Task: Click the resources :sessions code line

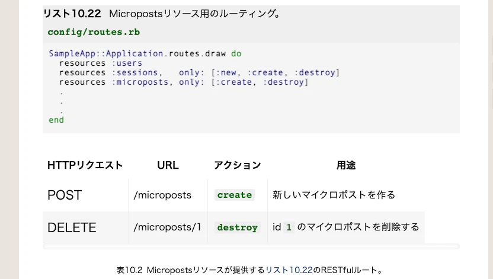Action: [200, 73]
